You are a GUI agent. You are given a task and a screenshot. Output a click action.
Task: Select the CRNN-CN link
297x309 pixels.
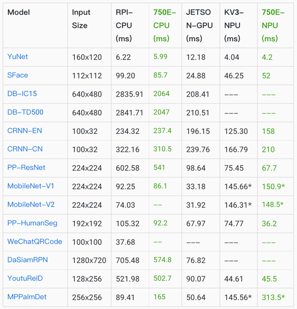(x=25, y=149)
